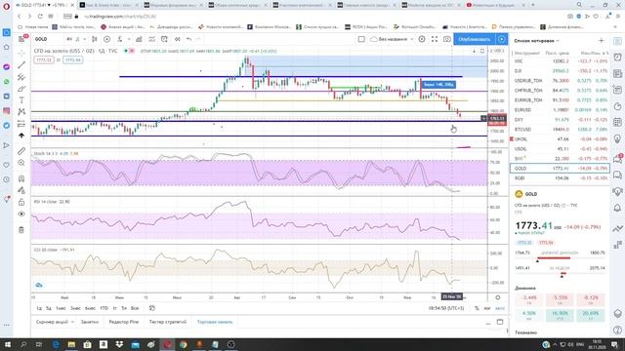Viewport: 625px width, 351px height.
Task: Open the Редактор Pine tab
Action: coord(124,322)
